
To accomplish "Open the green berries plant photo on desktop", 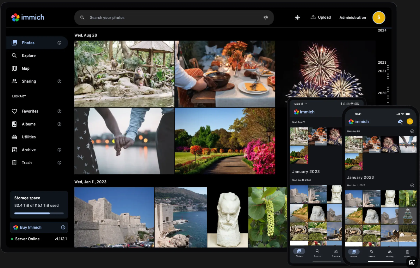I will (x=268, y=217).
